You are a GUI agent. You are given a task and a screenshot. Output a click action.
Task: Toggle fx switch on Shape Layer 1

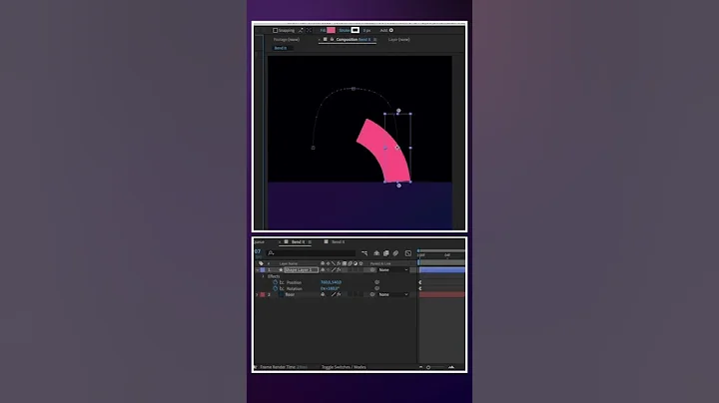tap(339, 270)
